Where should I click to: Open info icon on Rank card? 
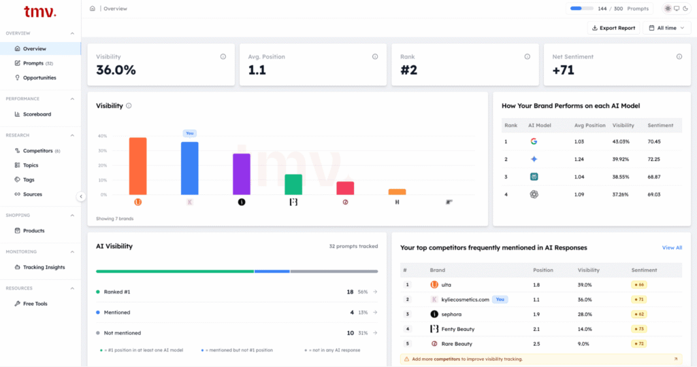(x=528, y=56)
